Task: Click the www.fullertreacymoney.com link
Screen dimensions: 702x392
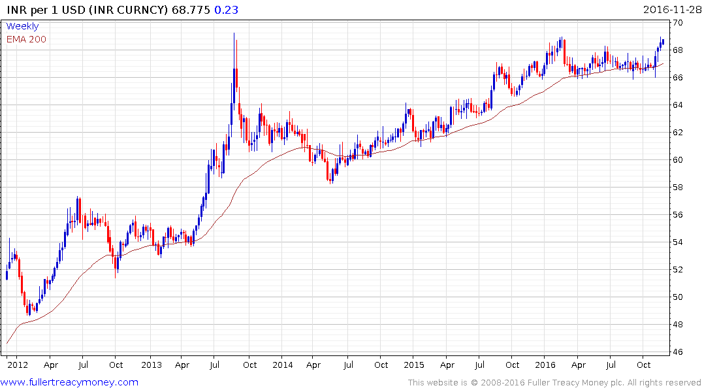Action: (69, 382)
